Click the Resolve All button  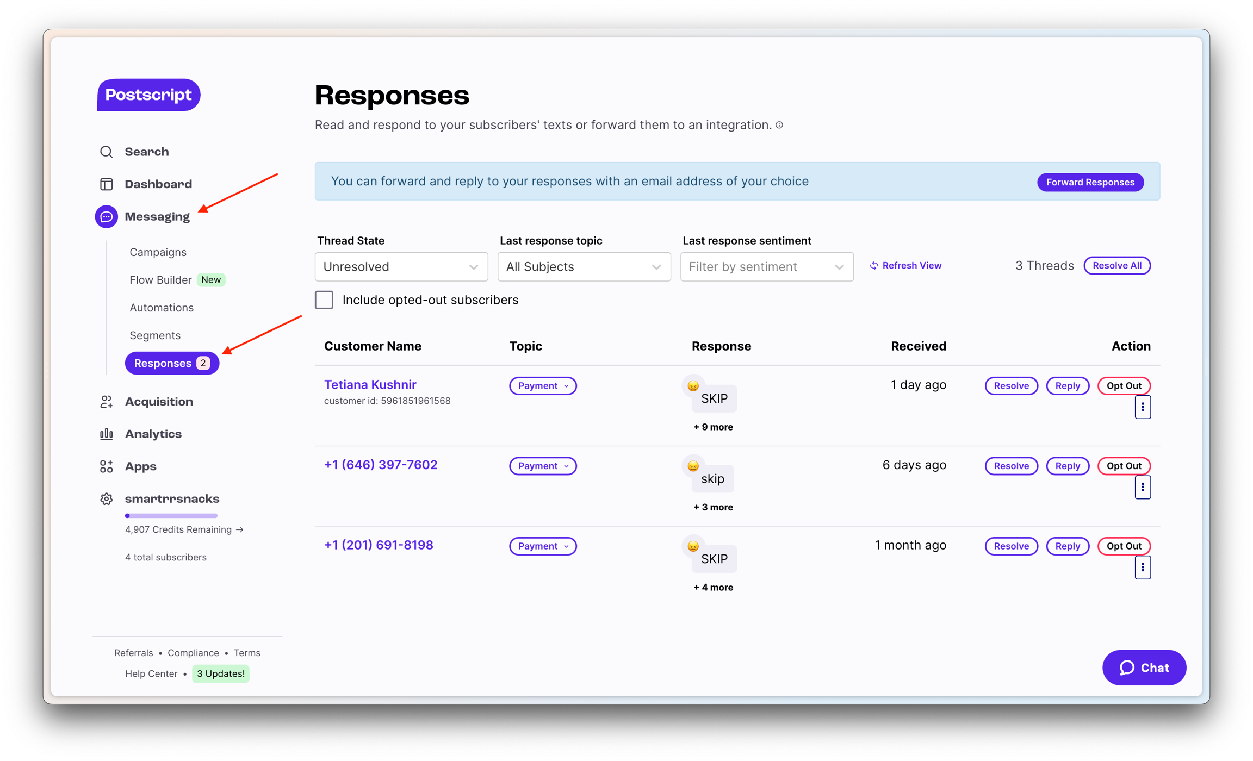click(1116, 265)
